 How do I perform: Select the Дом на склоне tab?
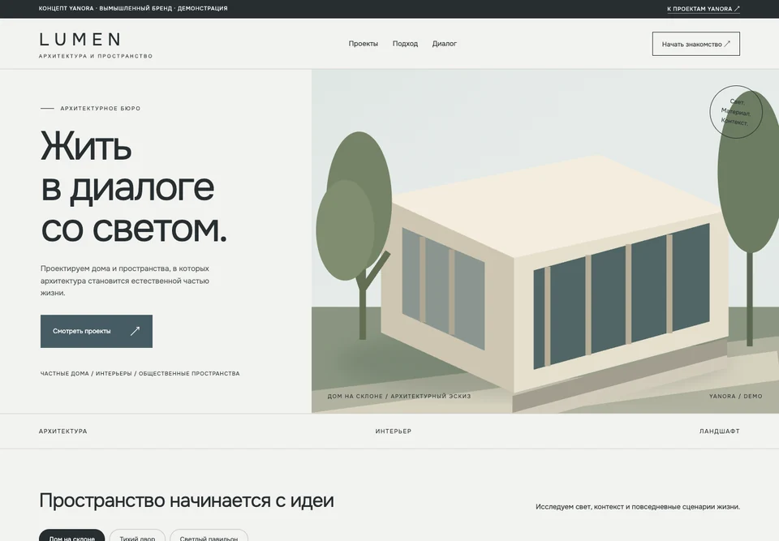coord(72,535)
